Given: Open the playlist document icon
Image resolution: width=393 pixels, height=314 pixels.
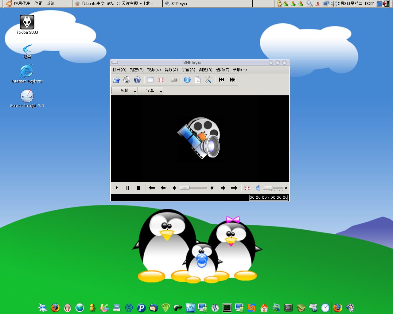Looking at the screenshot, I should pyautogui.click(x=198, y=80).
